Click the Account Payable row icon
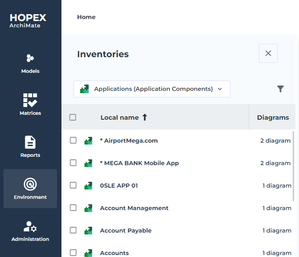Image resolution: width=299 pixels, height=257 pixels. [88, 231]
